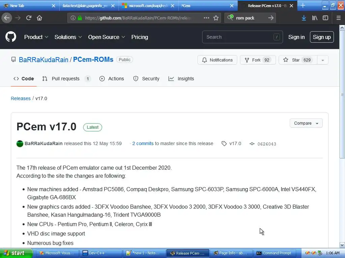
Task: Close the microsoft.com tab
Action: (172, 6)
